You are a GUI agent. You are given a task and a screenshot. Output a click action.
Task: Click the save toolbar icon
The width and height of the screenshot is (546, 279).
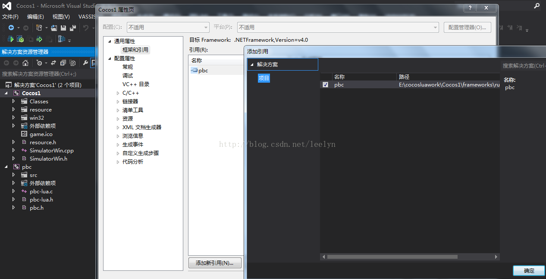tap(63, 28)
